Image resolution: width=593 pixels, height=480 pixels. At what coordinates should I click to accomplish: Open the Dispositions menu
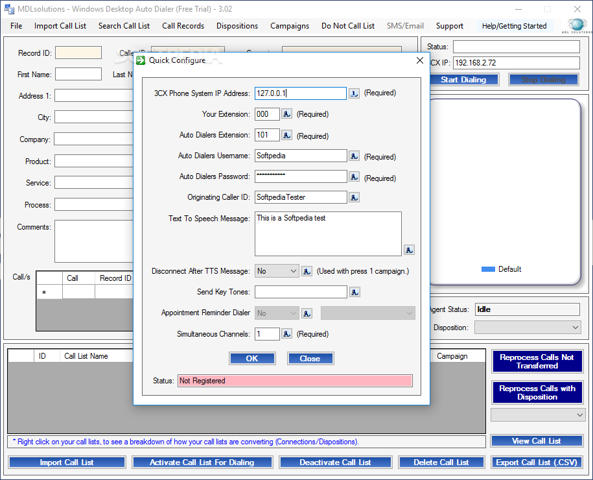(237, 26)
